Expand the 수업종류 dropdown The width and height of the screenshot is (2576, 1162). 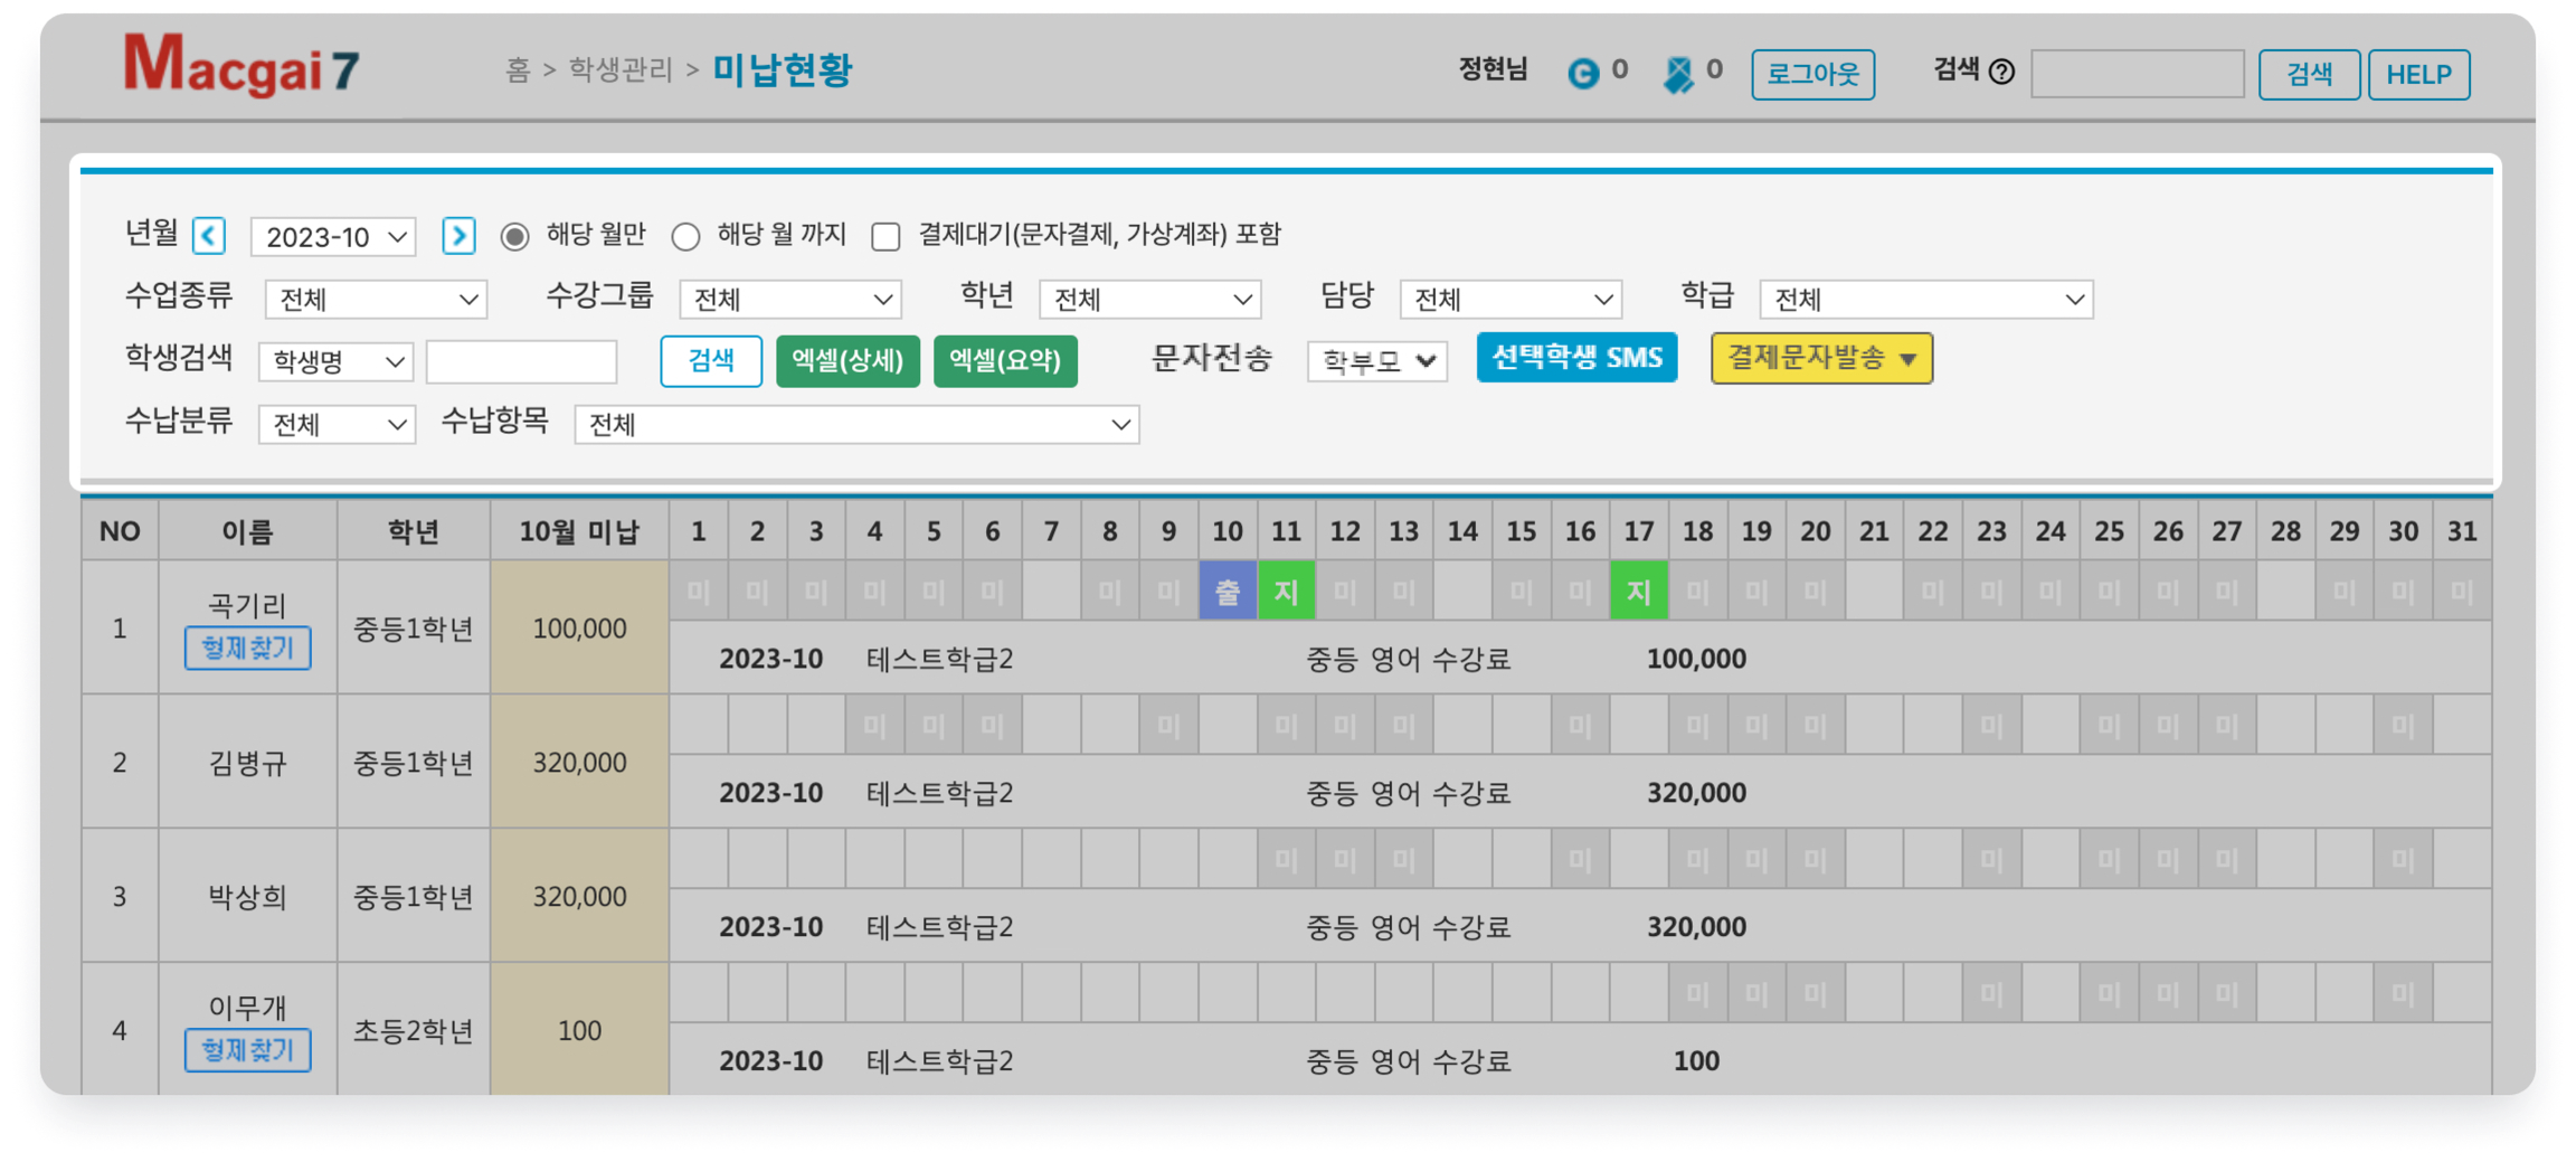tap(376, 299)
